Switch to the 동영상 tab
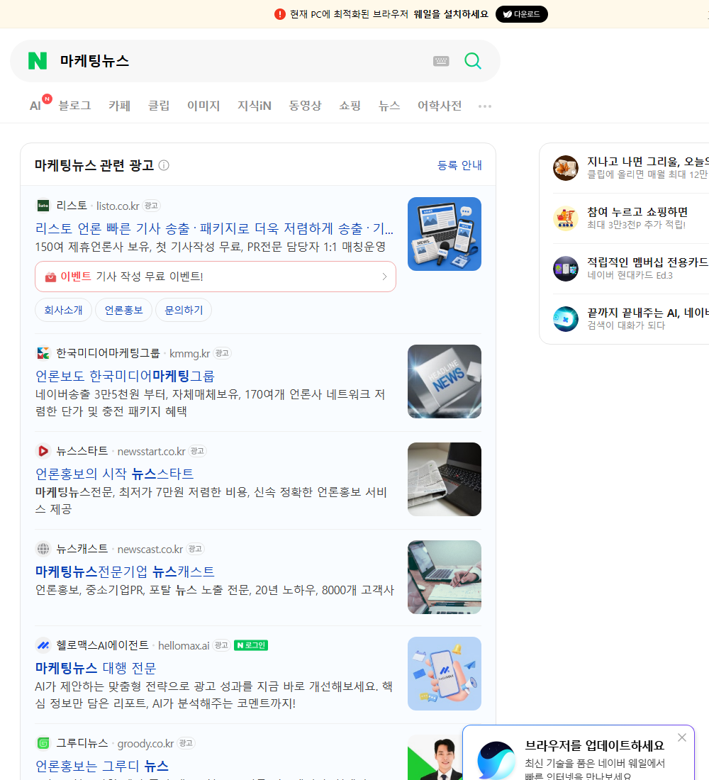 [x=305, y=106]
